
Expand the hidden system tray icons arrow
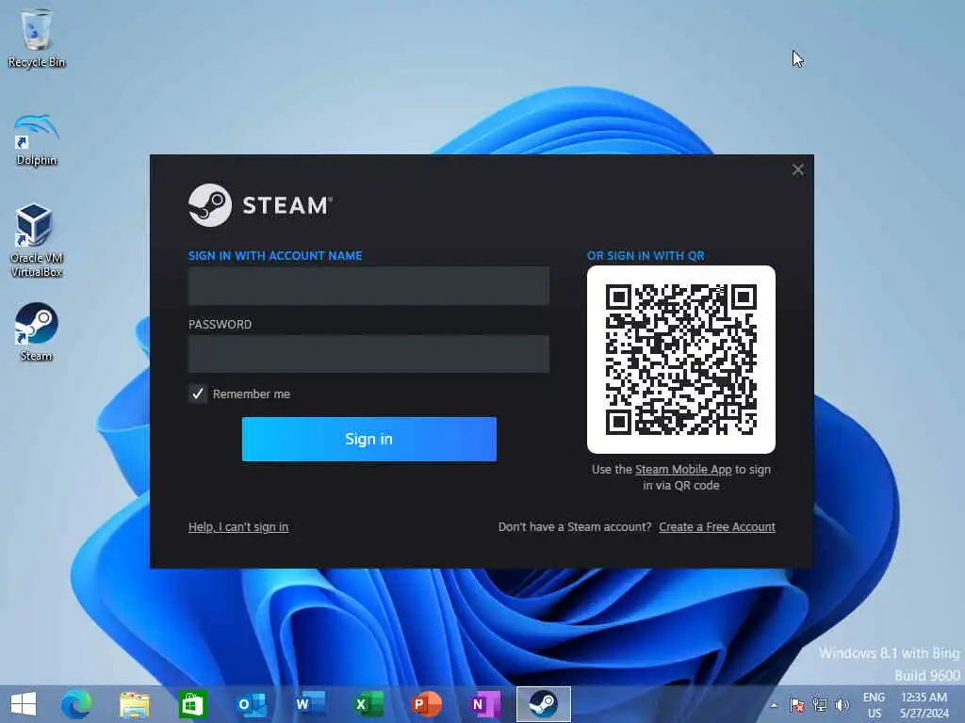pyautogui.click(x=774, y=705)
